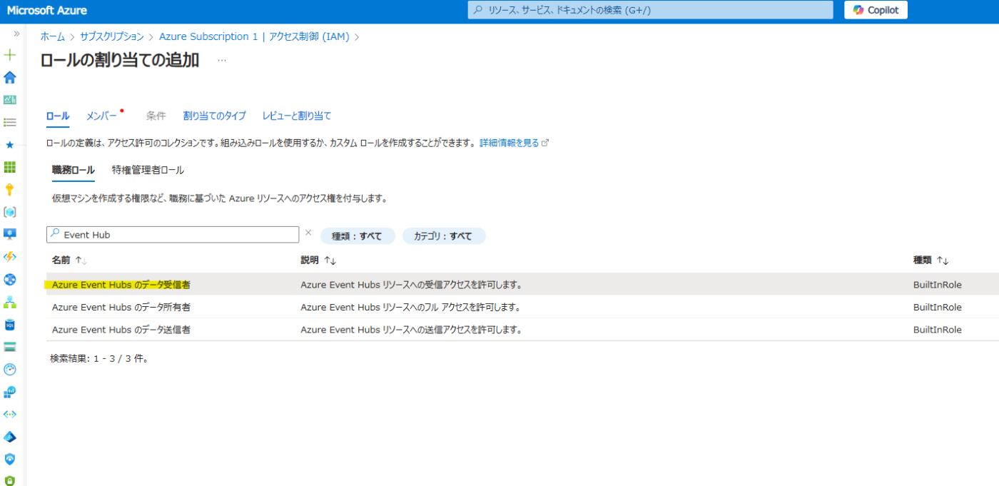
Task: Open the Microsoft Entra ID diamond icon
Action: (x=10, y=437)
